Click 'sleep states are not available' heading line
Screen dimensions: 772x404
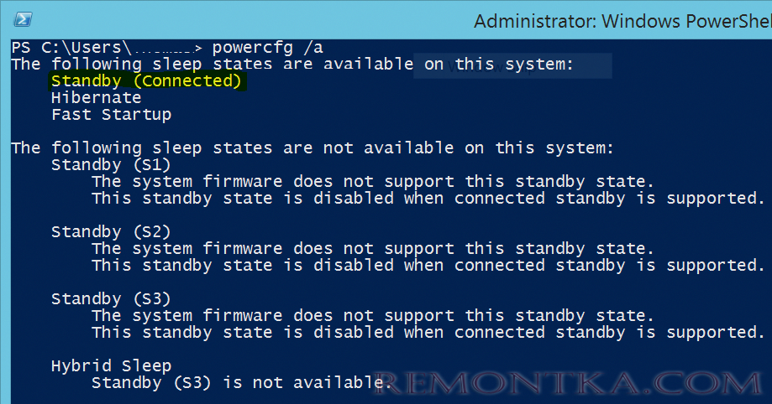click(x=312, y=148)
